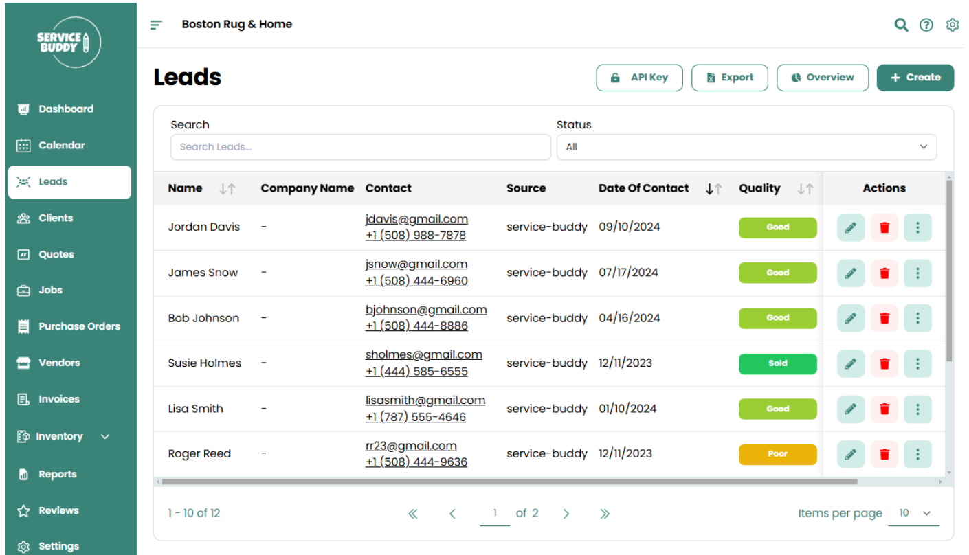Click the Service Buddy logo
The width and height of the screenshot is (969, 555).
67,43
